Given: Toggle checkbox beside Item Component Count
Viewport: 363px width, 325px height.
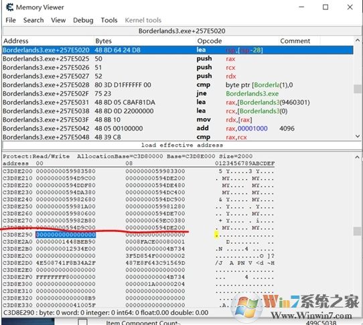Looking at the screenshot, I should coord(82,322).
